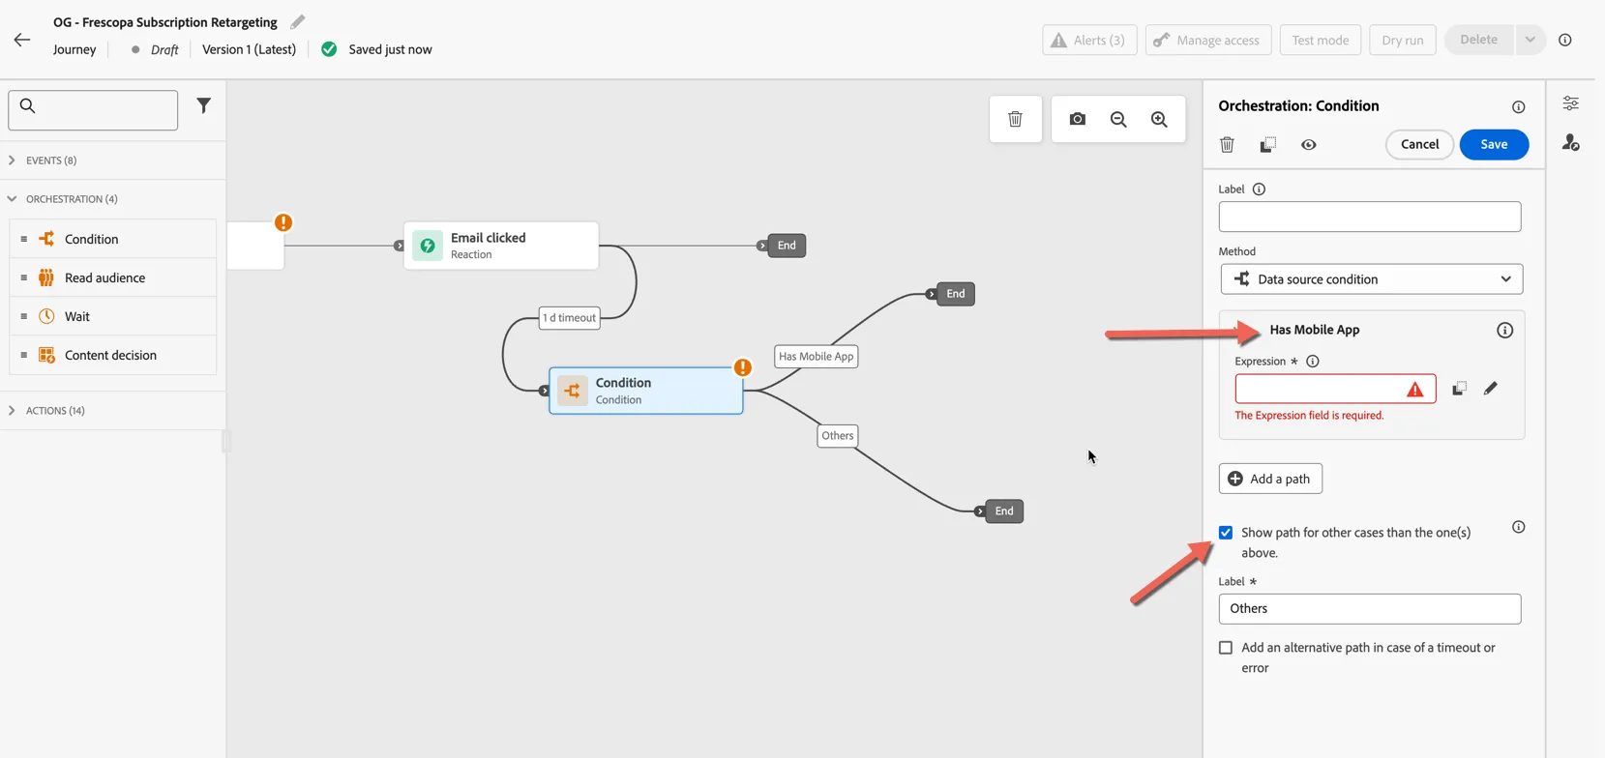Select the Content decision activity in the palette

click(x=112, y=355)
